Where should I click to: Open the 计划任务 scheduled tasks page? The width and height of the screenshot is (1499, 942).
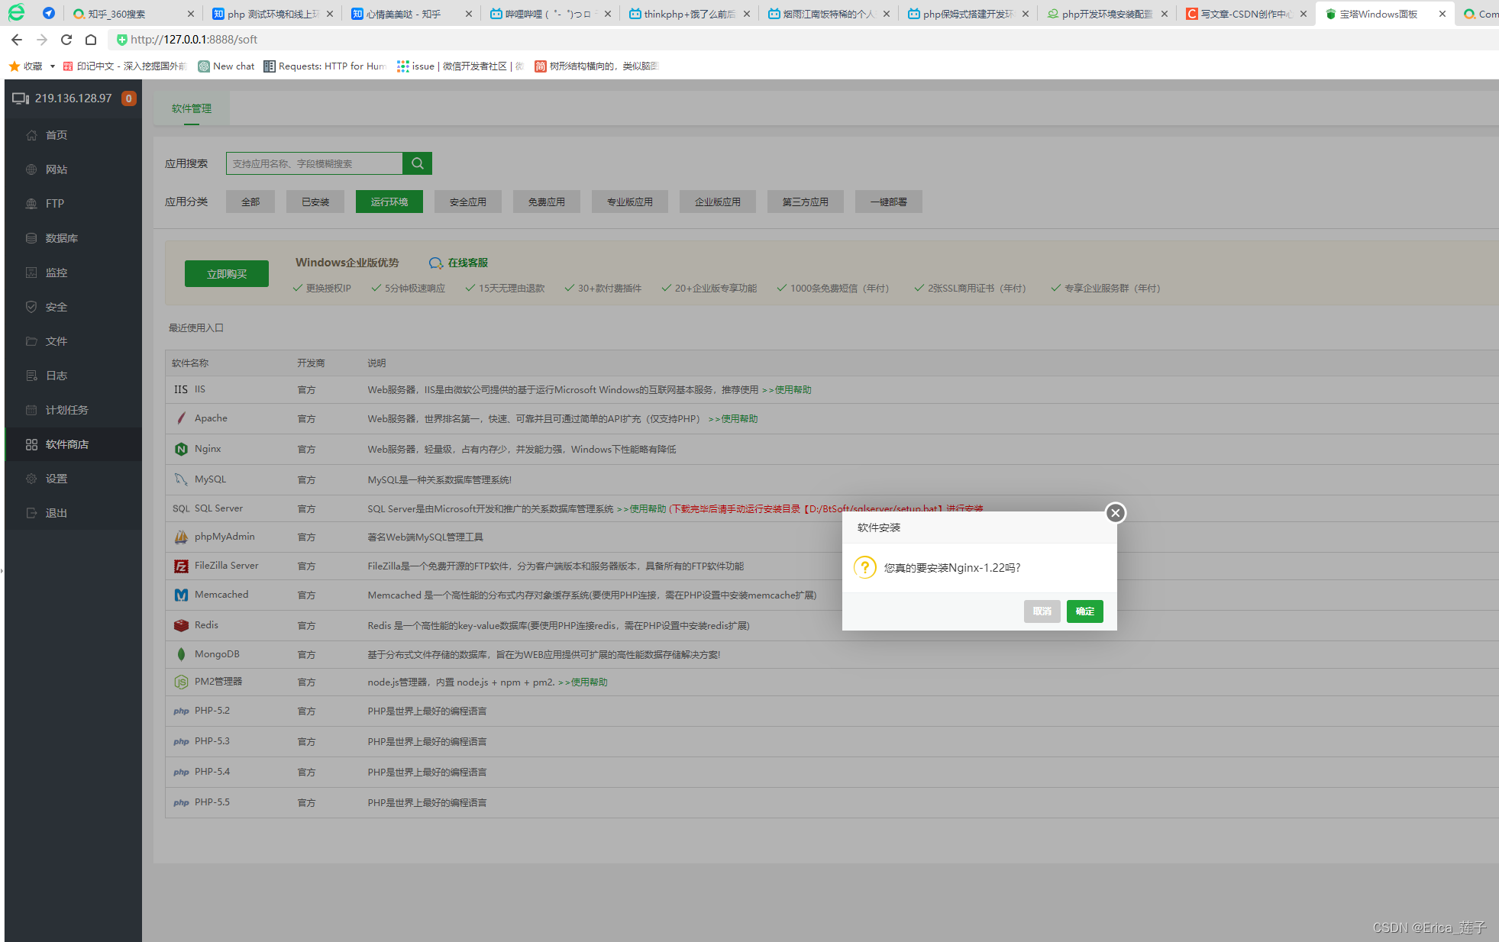point(66,409)
